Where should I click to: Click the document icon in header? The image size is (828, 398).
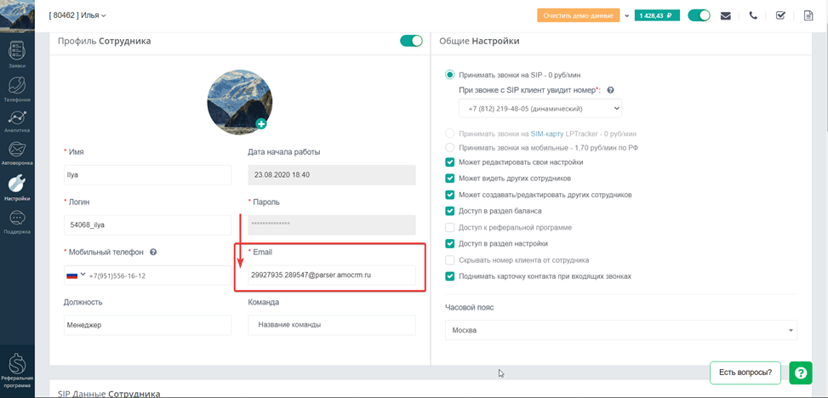pos(808,15)
